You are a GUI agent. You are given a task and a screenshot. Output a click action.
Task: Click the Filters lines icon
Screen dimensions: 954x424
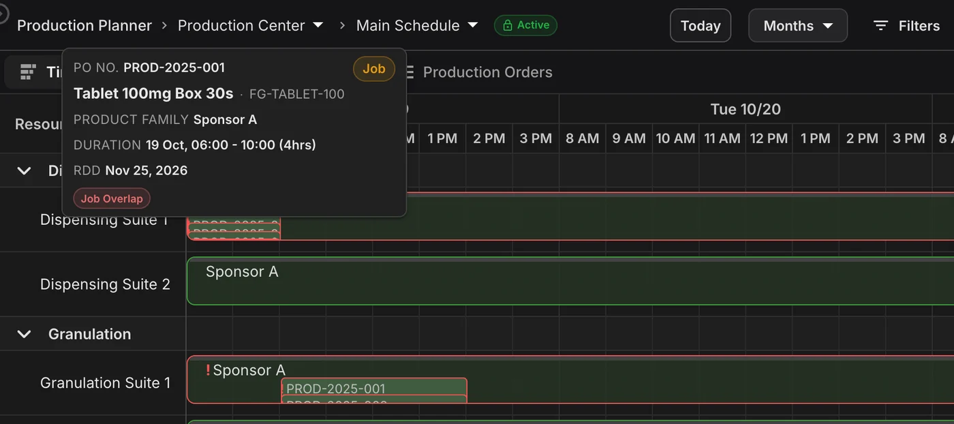pyautogui.click(x=881, y=26)
